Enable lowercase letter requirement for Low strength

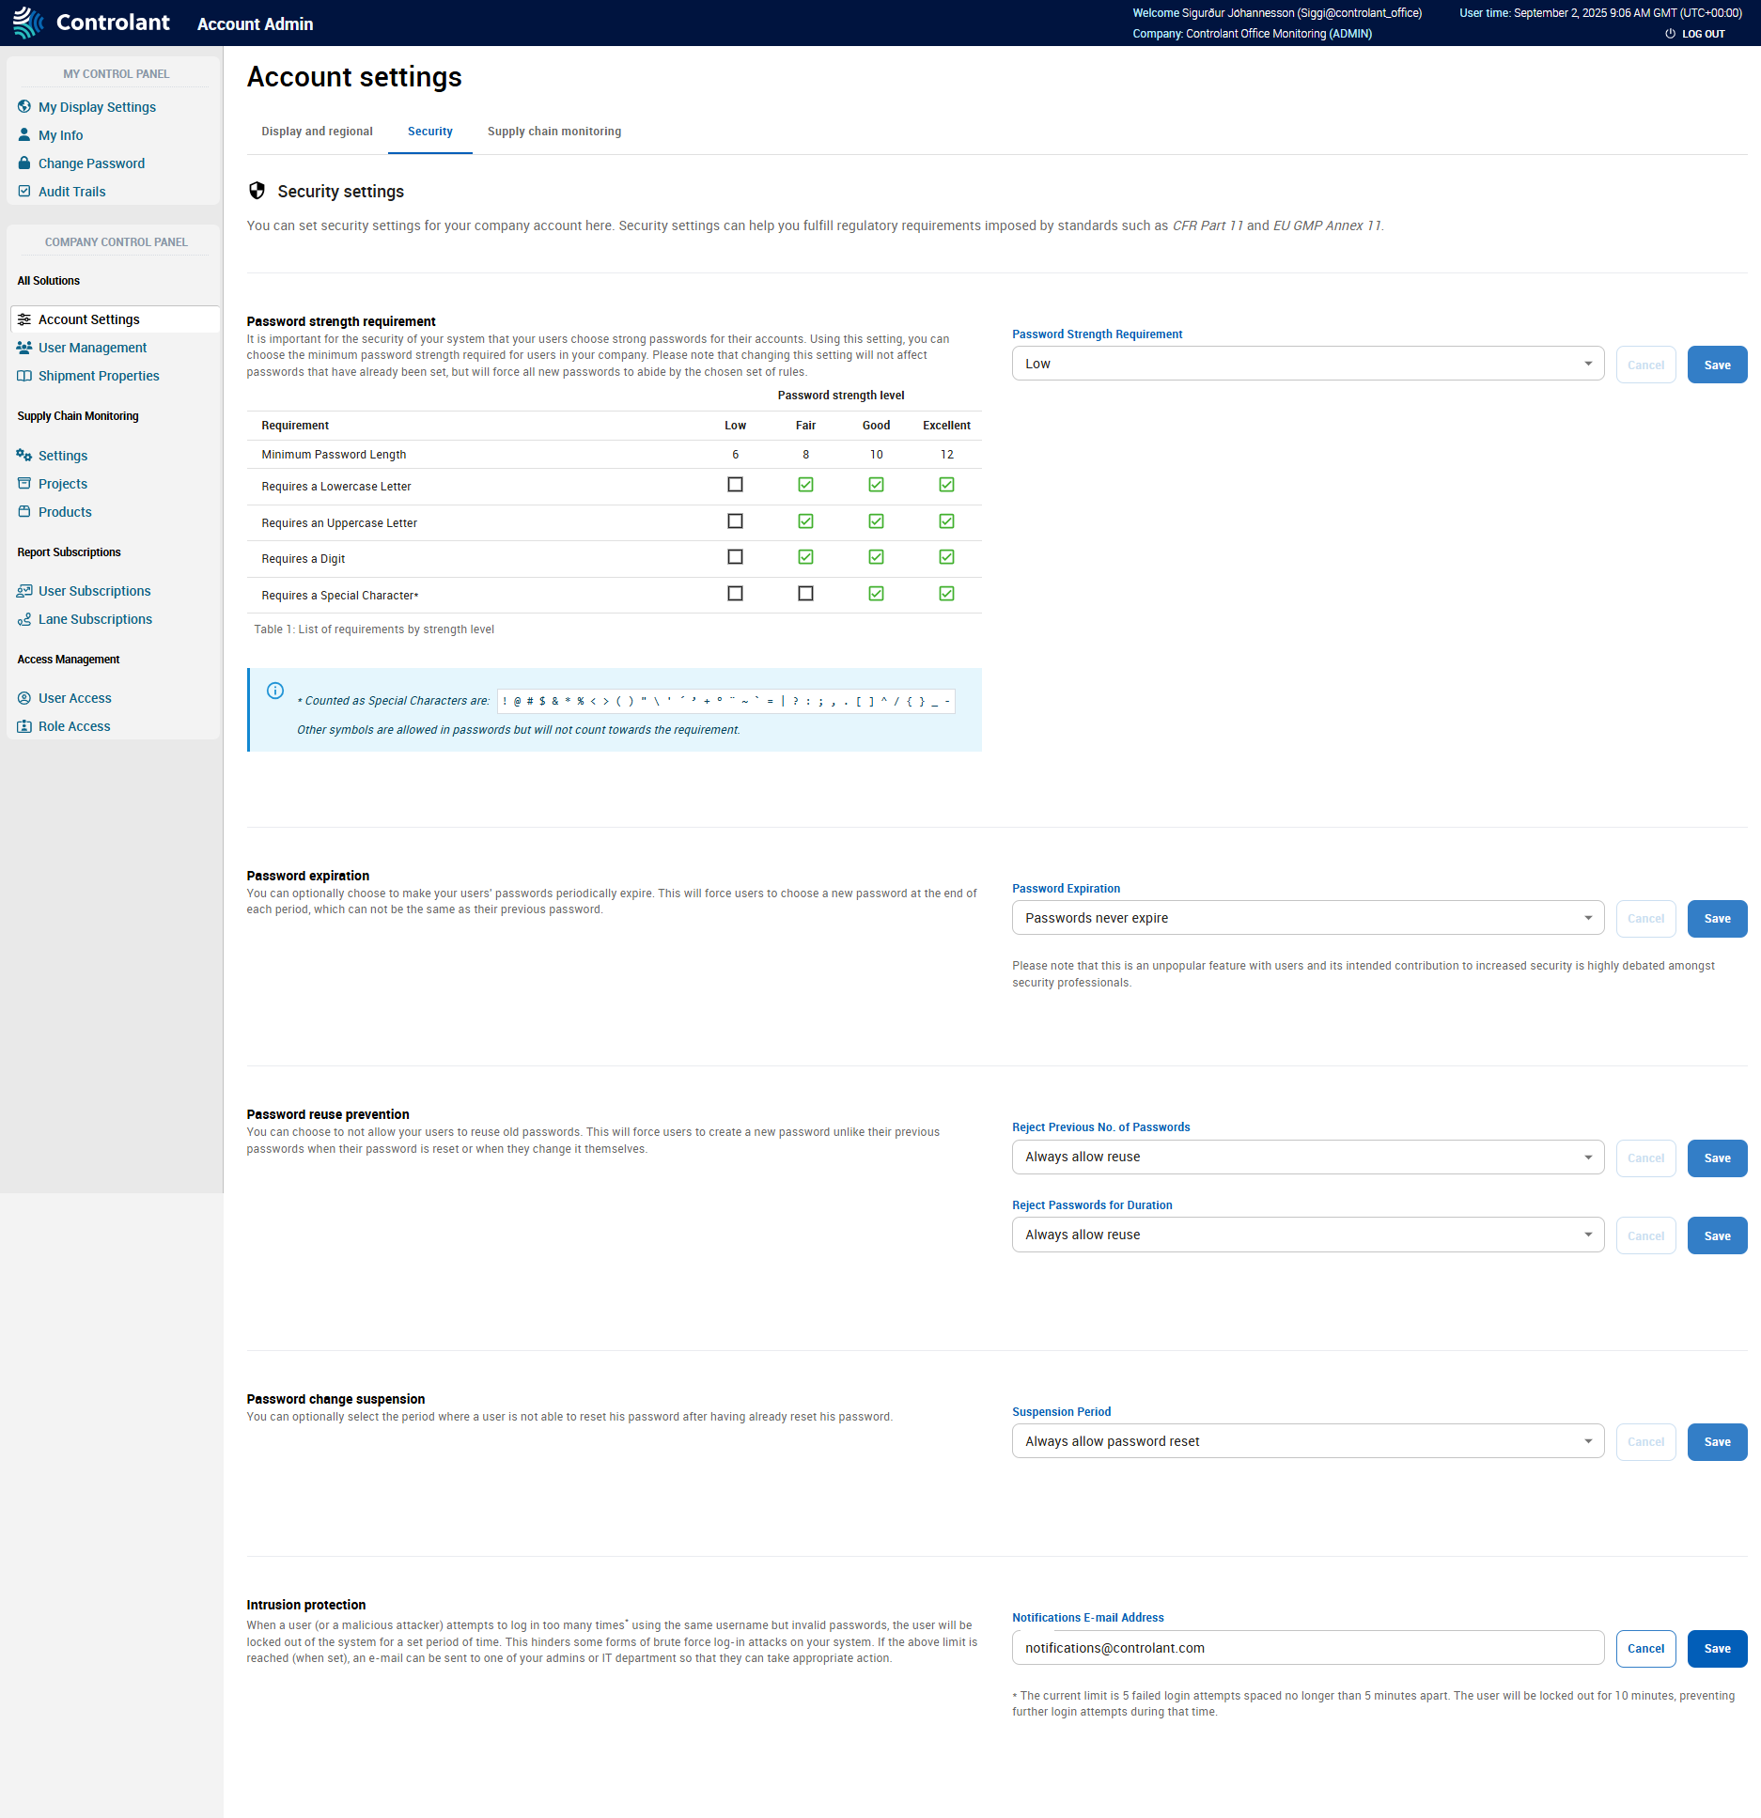[735, 485]
